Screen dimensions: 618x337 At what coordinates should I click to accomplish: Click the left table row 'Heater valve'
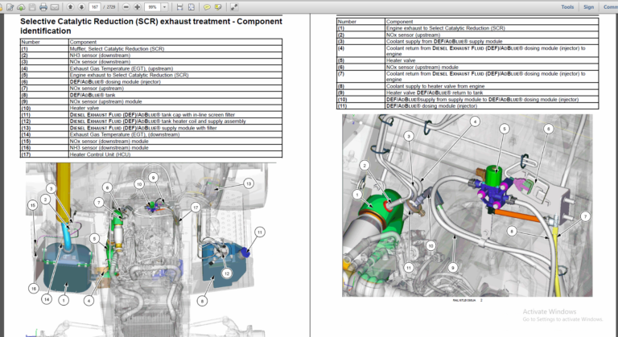point(151,108)
